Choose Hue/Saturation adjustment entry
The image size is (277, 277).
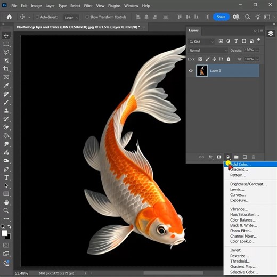click(x=245, y=214)
